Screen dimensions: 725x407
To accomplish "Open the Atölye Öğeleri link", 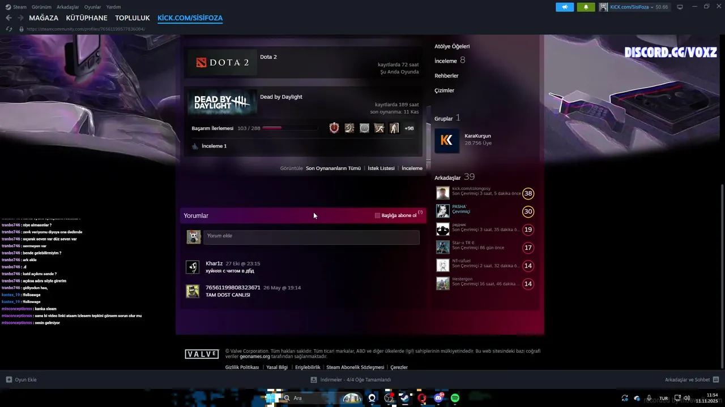I will pos(452,46).
